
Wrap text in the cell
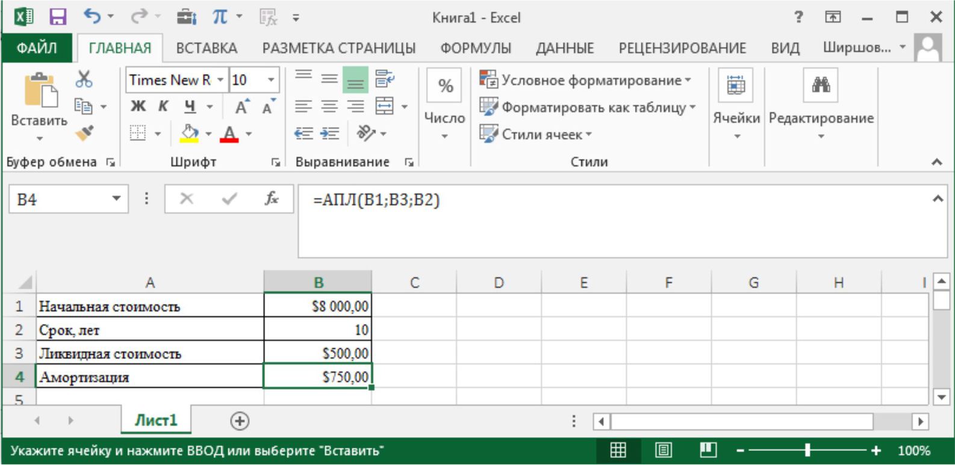point(384,79)
